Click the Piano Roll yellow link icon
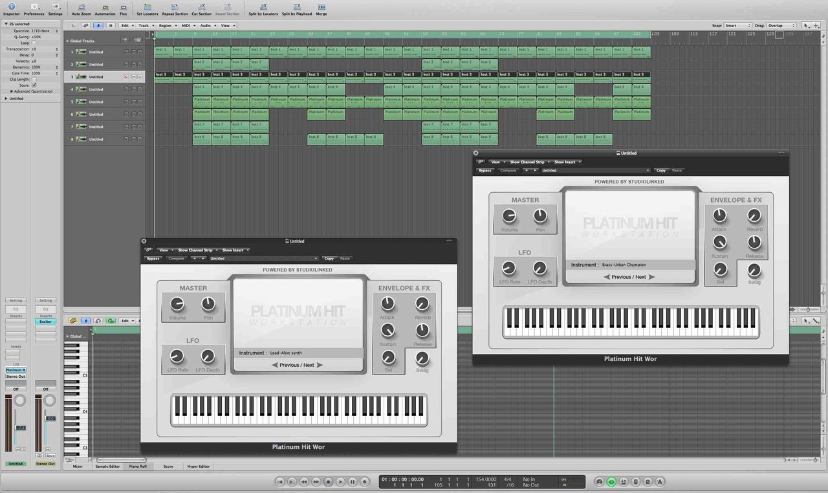The image size is (828, 493). (73, 321)
